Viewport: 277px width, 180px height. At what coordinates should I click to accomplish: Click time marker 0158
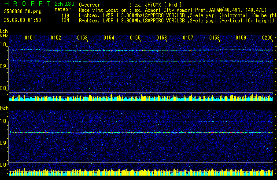point(214,38)
